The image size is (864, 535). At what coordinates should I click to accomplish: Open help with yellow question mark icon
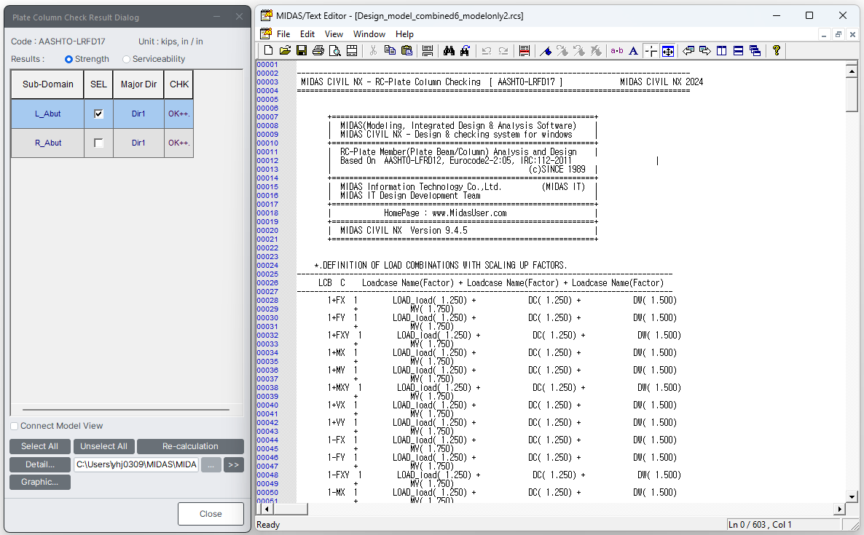(776, 51)
